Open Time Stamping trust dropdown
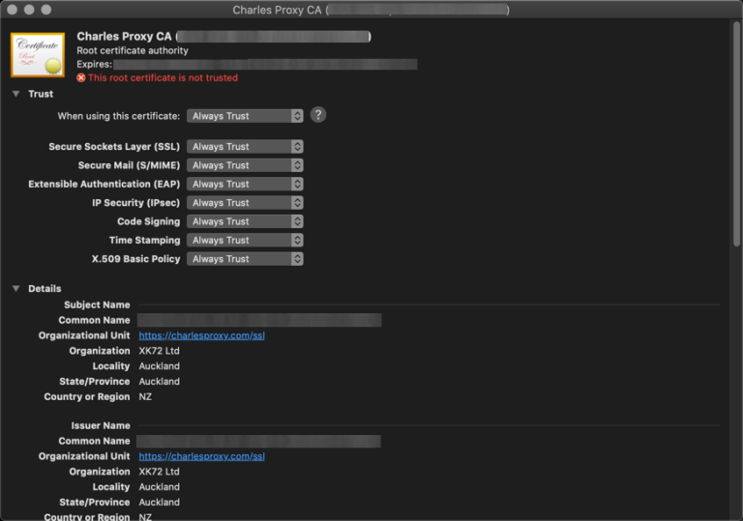The image size is (743, 521). click(245, 240)
